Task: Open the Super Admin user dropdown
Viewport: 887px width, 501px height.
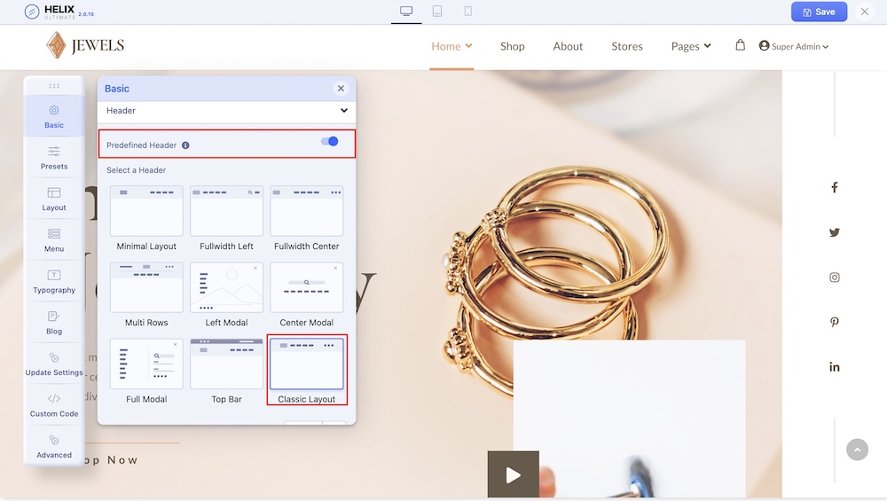Action: point(794,46)
